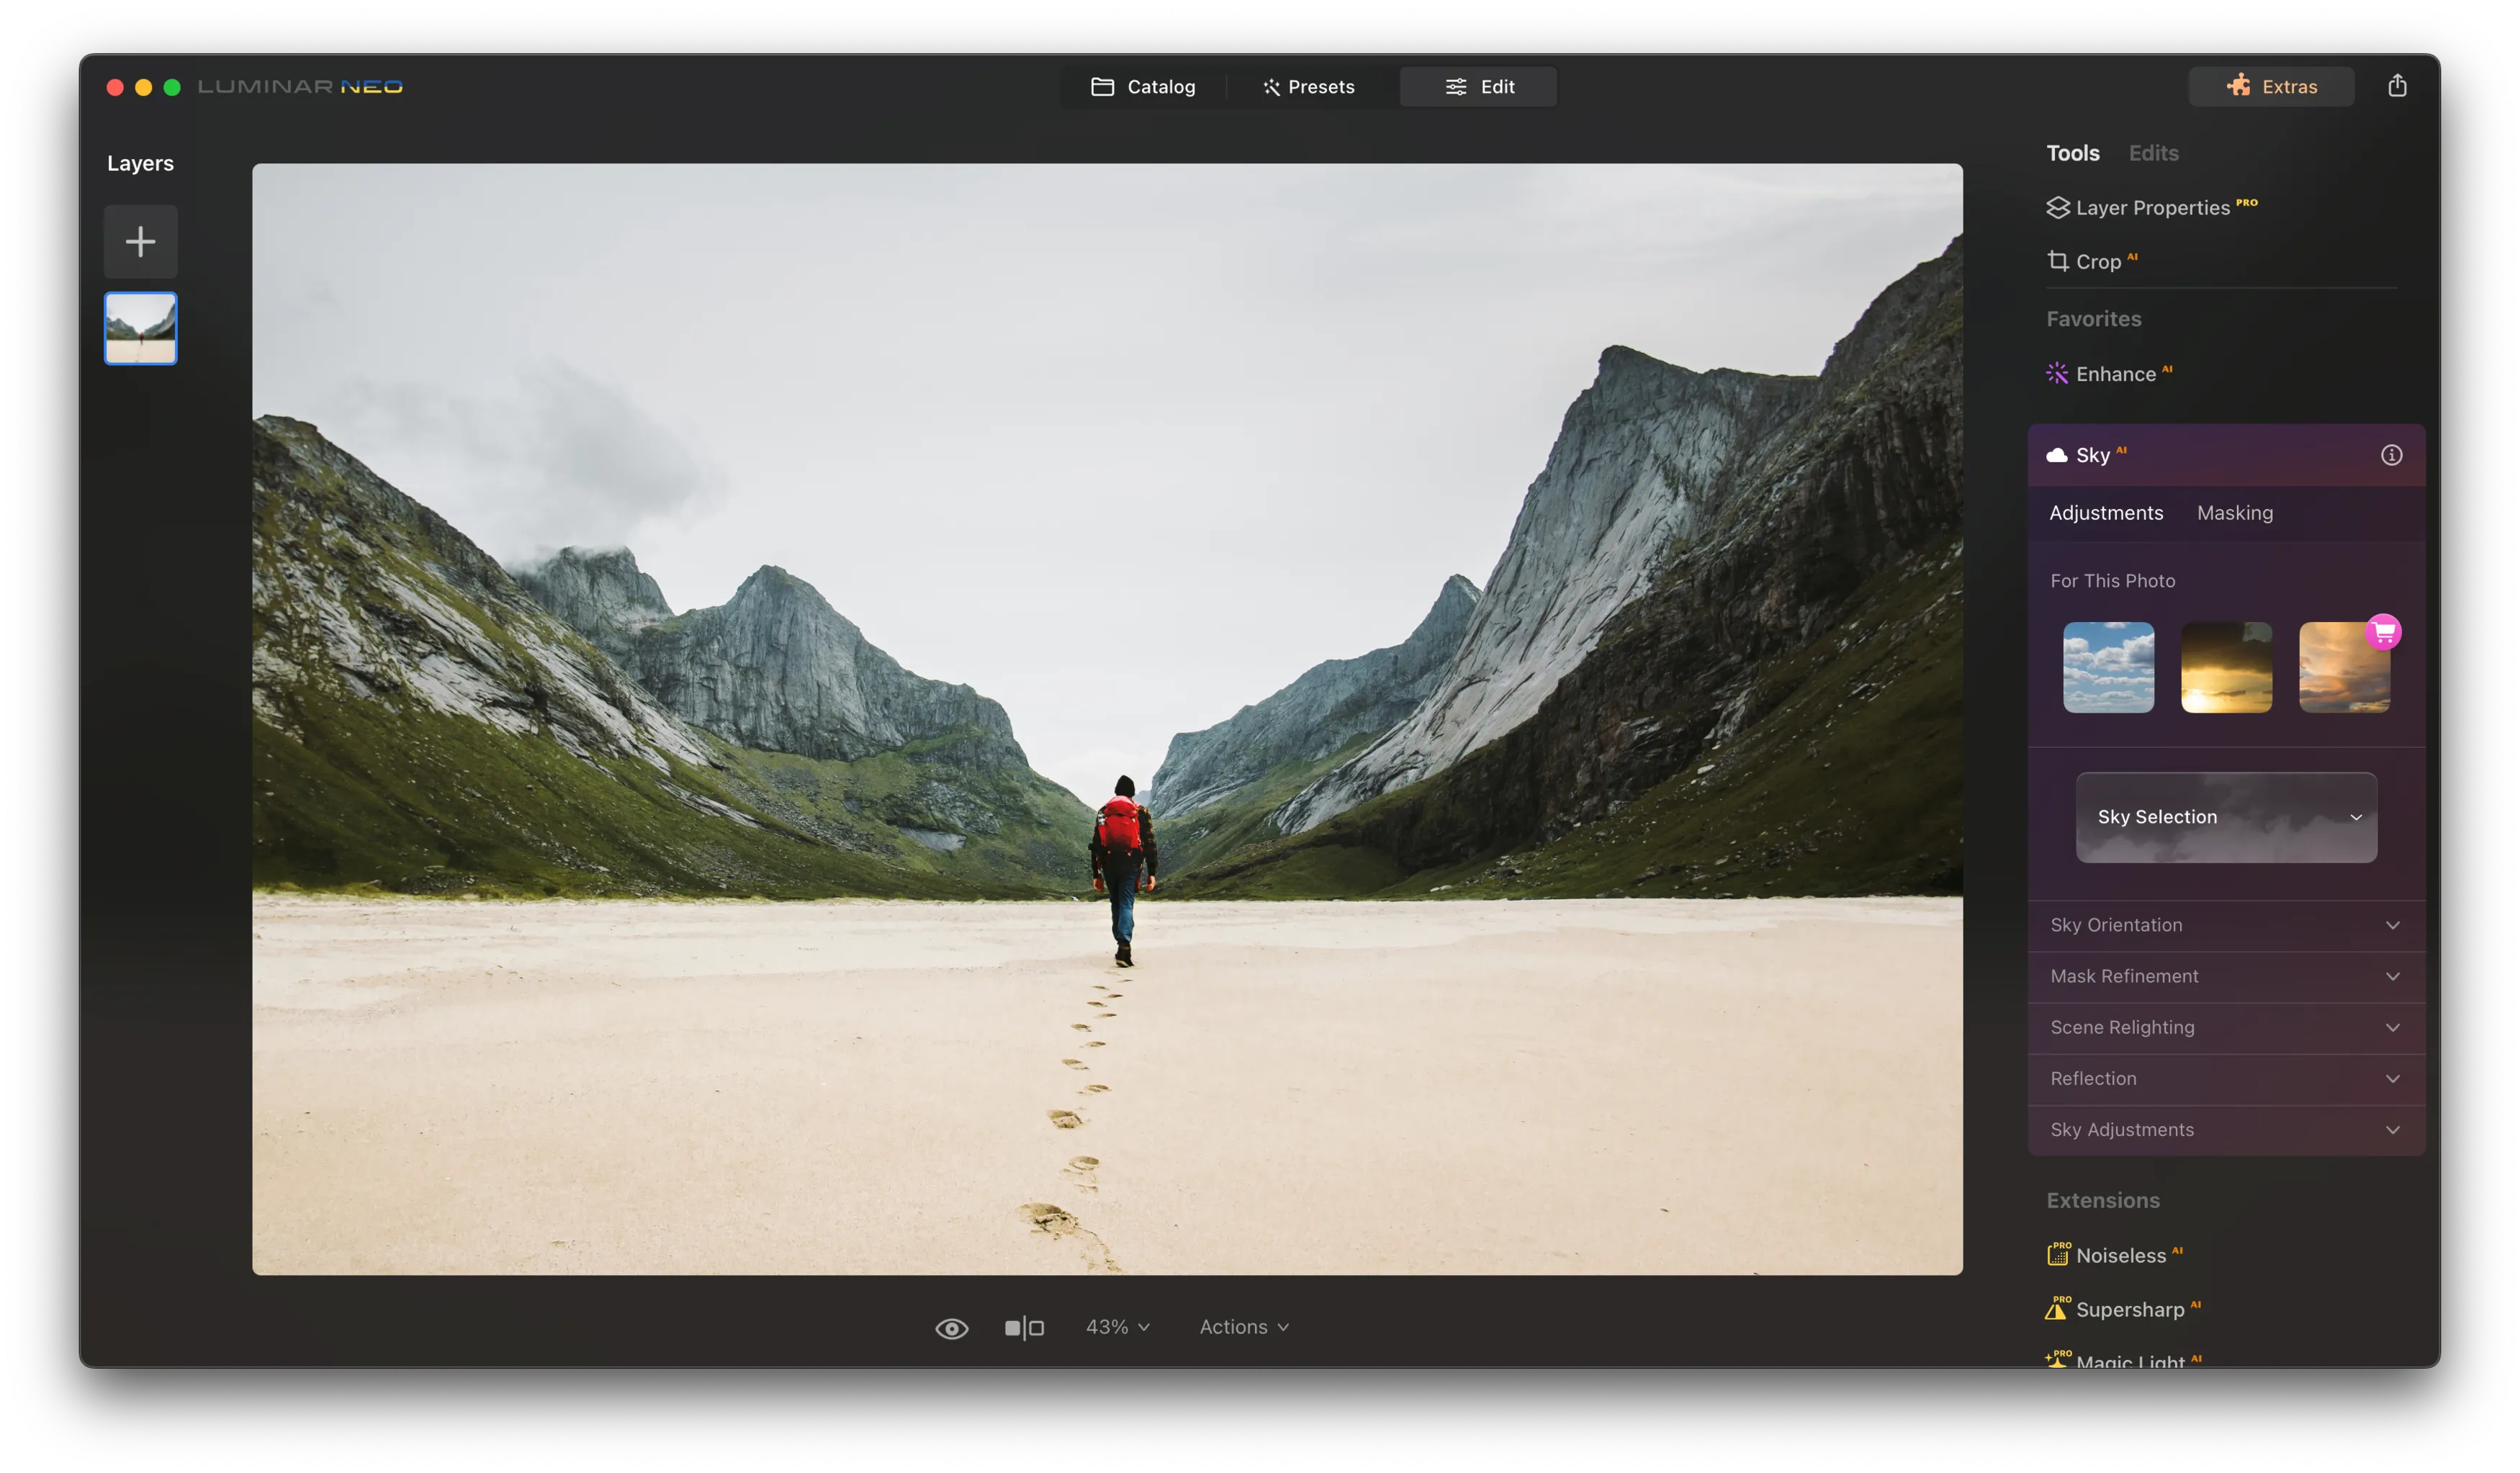Click the Sky tool info icon
The height and width of the screenshot is (1473, 2520).
coord(2391,455)
